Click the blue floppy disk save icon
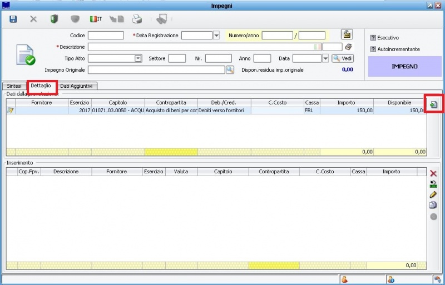 point(13,19)
